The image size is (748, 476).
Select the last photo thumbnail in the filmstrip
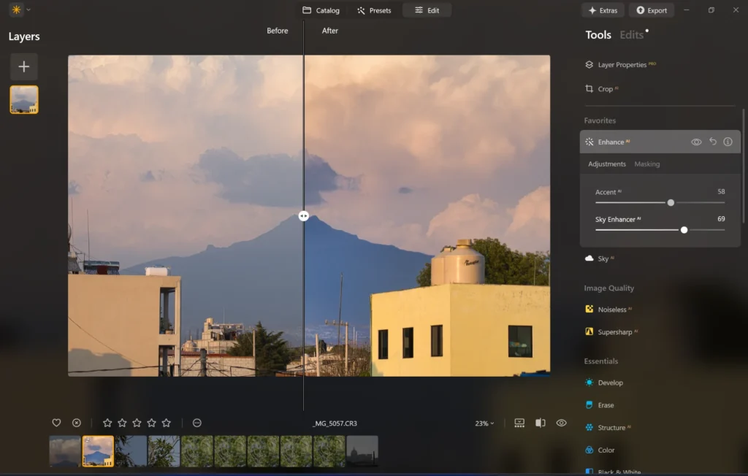pyautogui.click(x=361, y=451)
